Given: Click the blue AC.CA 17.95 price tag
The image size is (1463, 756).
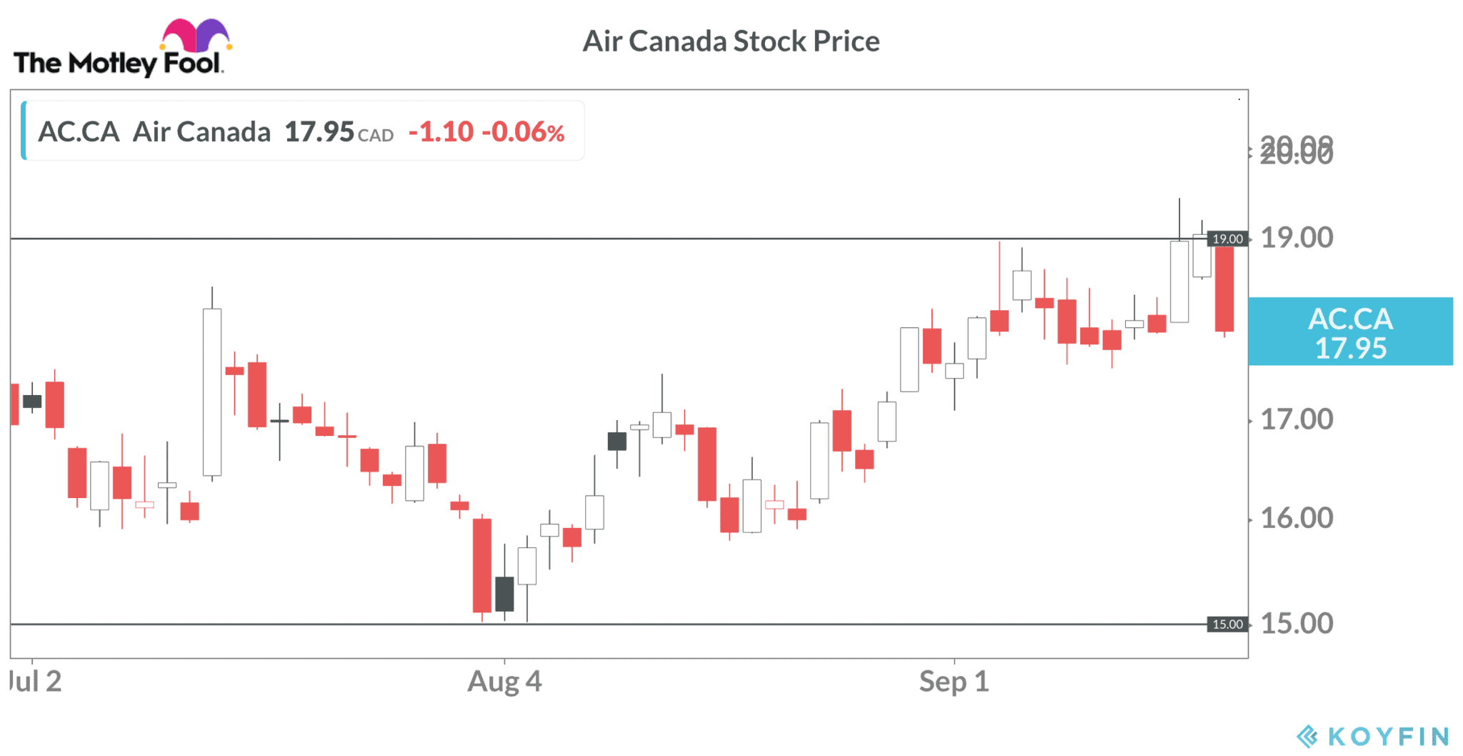Looking at the screenshot, I should coord(1350,332).
